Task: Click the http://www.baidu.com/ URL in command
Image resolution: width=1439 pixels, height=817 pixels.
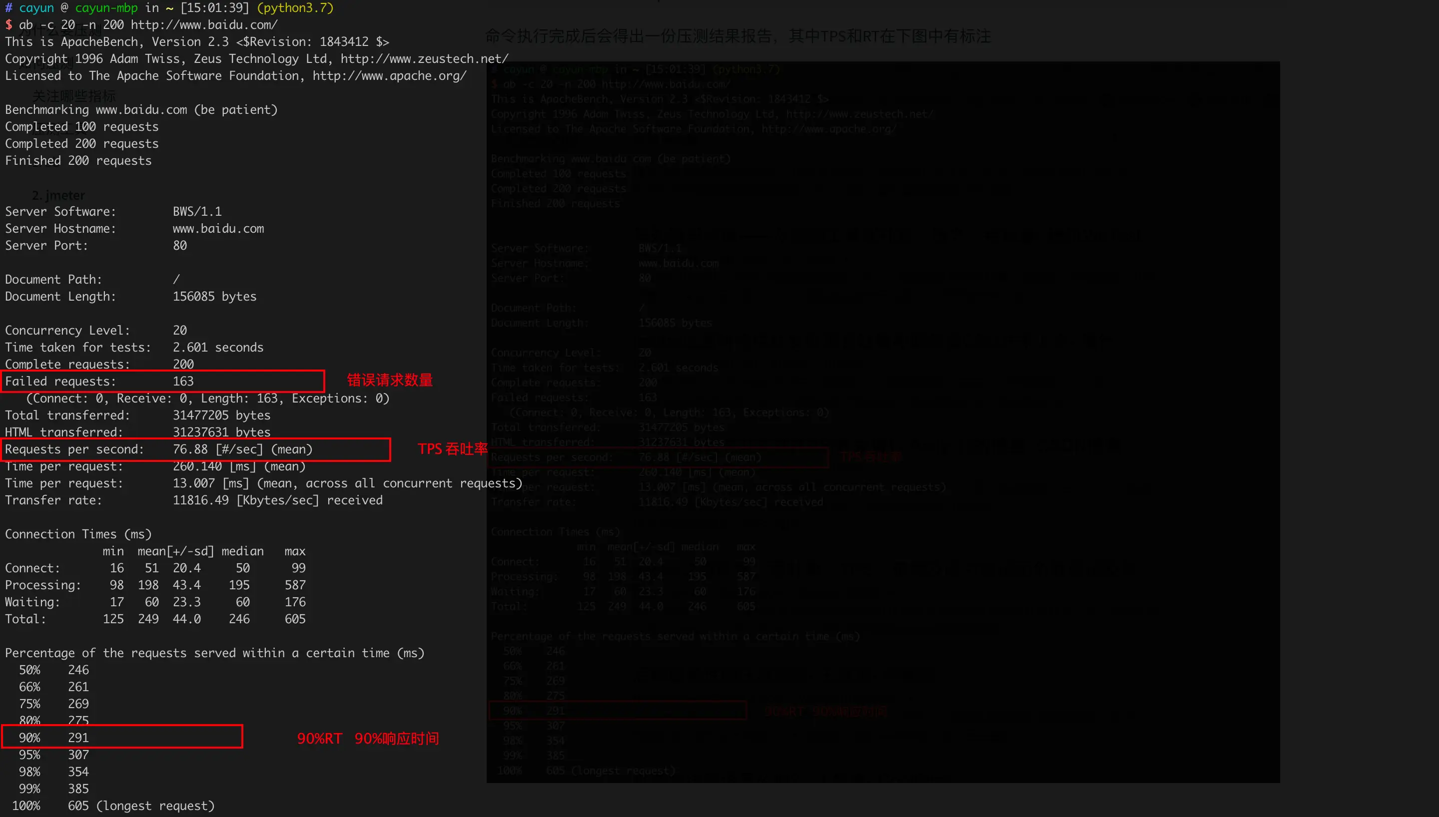Action: (204, 24)
